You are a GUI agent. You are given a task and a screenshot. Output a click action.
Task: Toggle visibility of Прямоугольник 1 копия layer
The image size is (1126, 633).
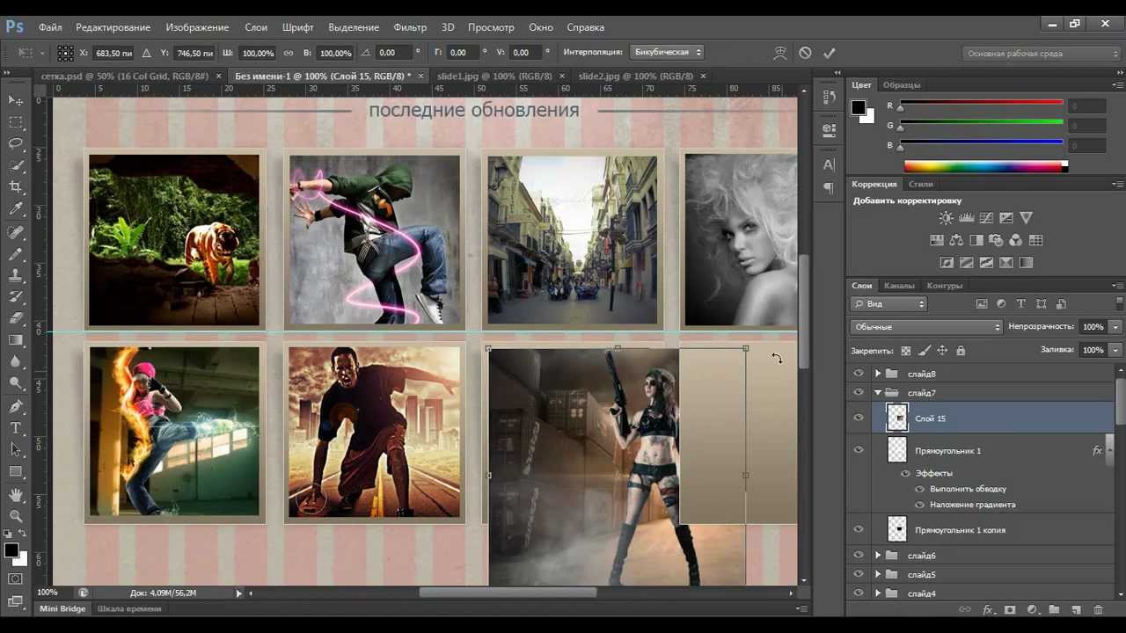click(859, 530)
